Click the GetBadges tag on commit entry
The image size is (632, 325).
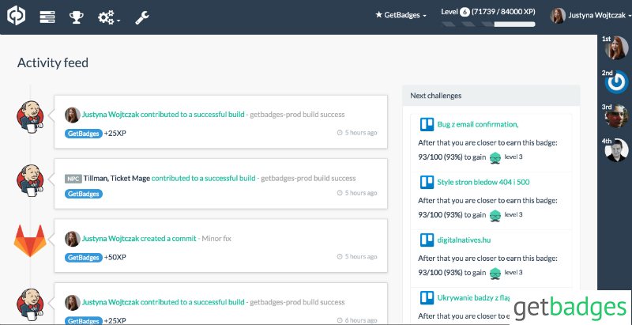pos(83,257)
